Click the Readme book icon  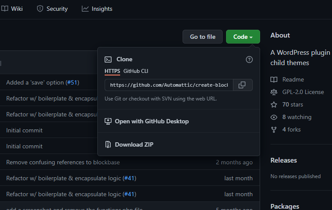[274, 79]
